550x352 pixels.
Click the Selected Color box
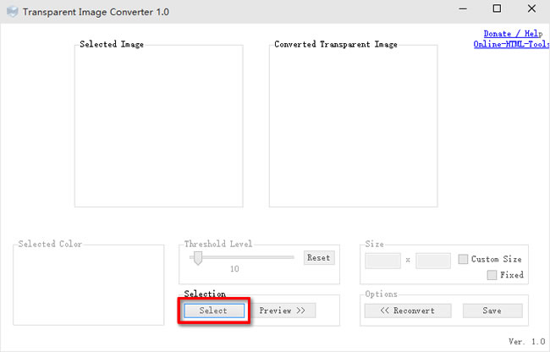[x=88, y=285]
